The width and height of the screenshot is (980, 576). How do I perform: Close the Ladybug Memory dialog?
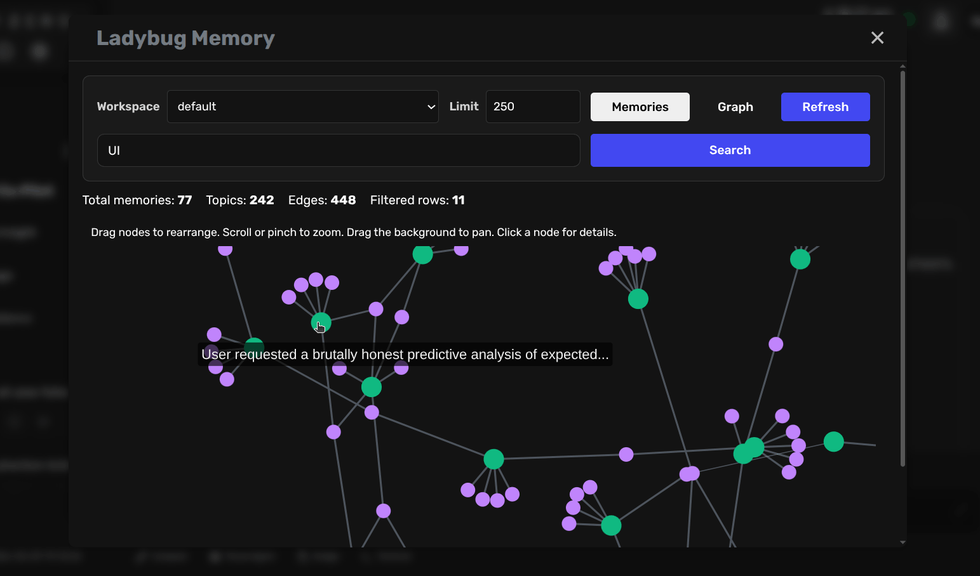877,38
